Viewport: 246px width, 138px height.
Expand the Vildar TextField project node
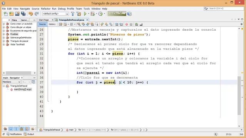pos(4,44)
